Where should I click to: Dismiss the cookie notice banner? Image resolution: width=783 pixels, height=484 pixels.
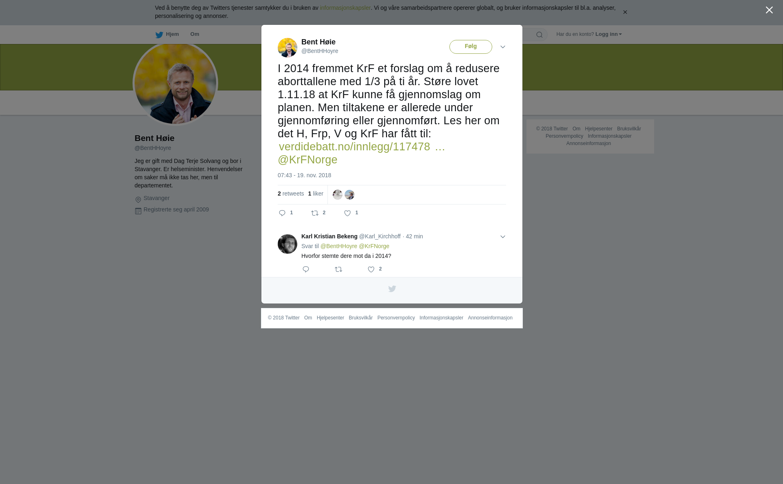click(x=625, y=12)
